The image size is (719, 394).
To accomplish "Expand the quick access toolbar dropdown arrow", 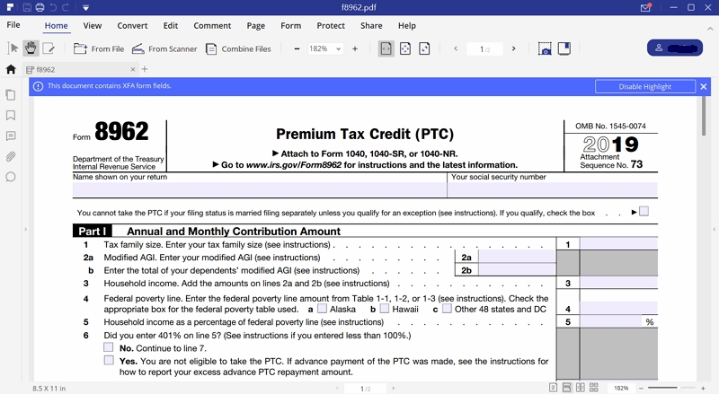I will [85, 8].
